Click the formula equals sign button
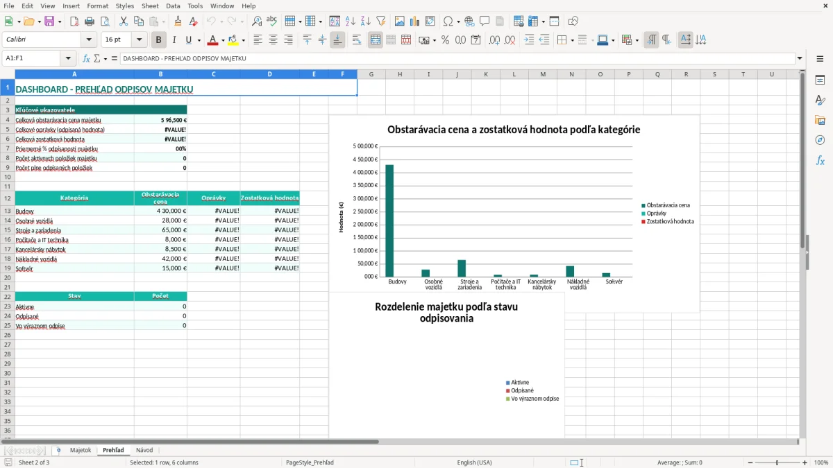Viewport: 833px width, 468px height. tap(114, 58)
